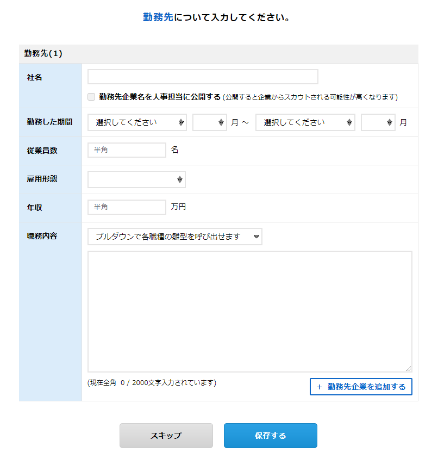This screenshot has width=438, height=459.
Task: Click the blue 勤務先 heading text
Action: tap(158, 17)
